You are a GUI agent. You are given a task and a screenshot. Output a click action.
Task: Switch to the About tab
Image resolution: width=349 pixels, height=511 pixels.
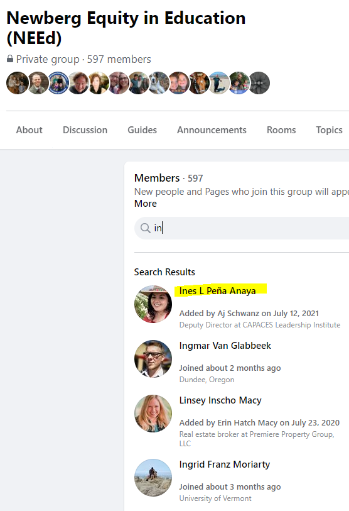30,130
